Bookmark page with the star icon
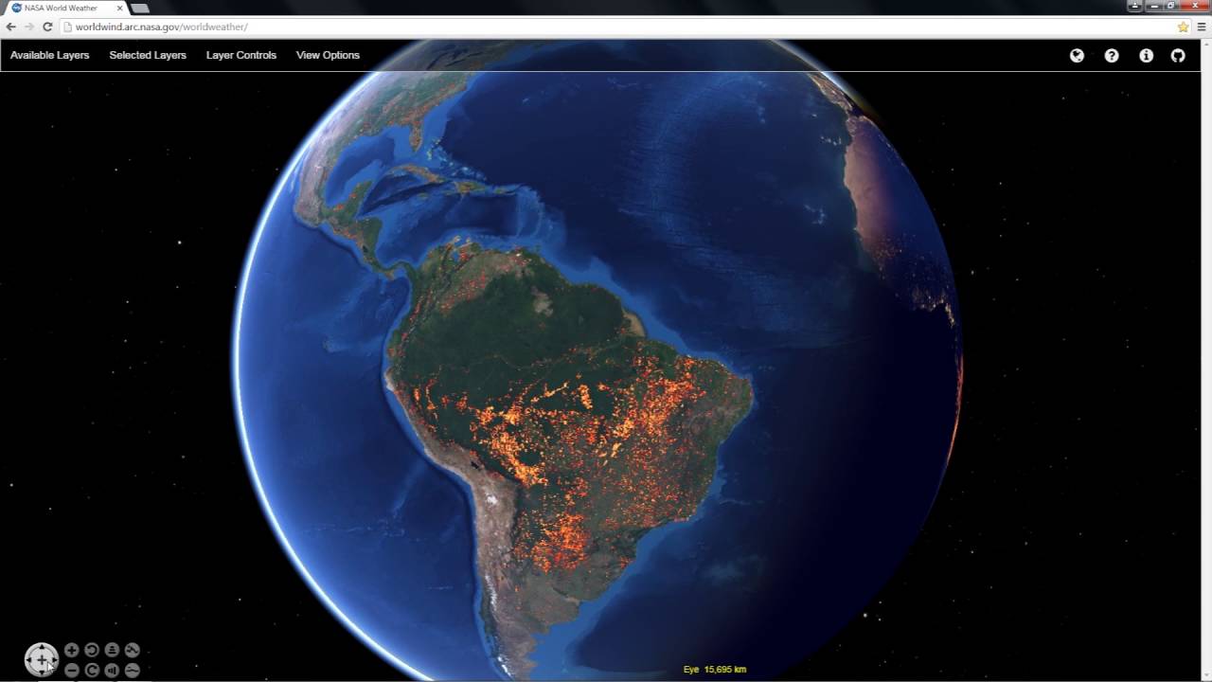The image size is (1212, 682). tap(1183, 27)
